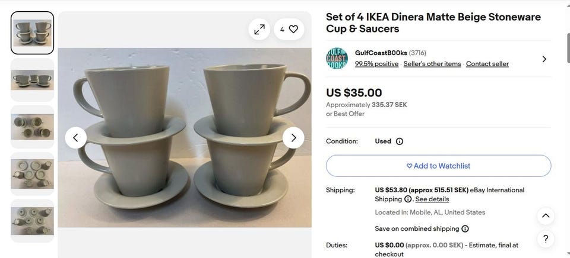Select the second thumbnail with cups in row

(33, 80)
